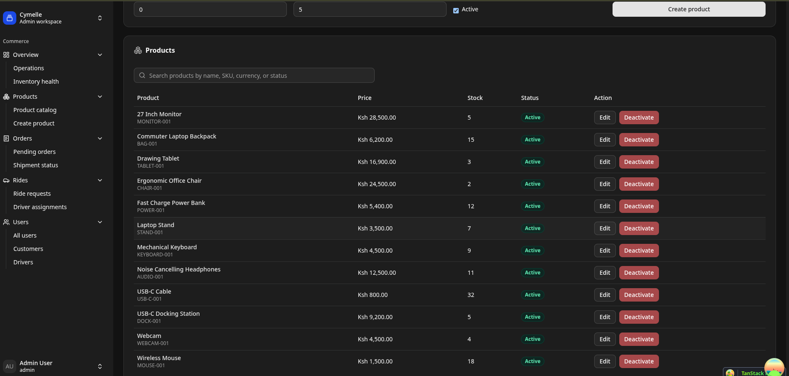The width and height of the screenshot is (789, 376).
Task: Click the Rides car icon in sidebar
Action: pos(6,180)
